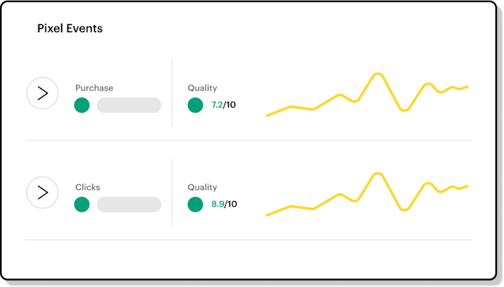
Task: Select the green dot beside the 8.9/10 score
Action: pos(195,204)
